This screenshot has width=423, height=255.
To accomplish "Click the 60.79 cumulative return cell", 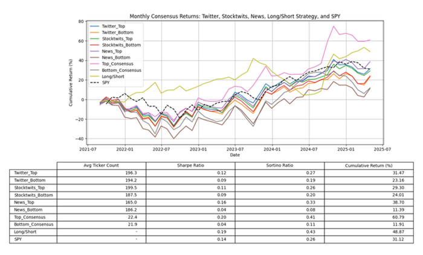I will coord(369,217).
